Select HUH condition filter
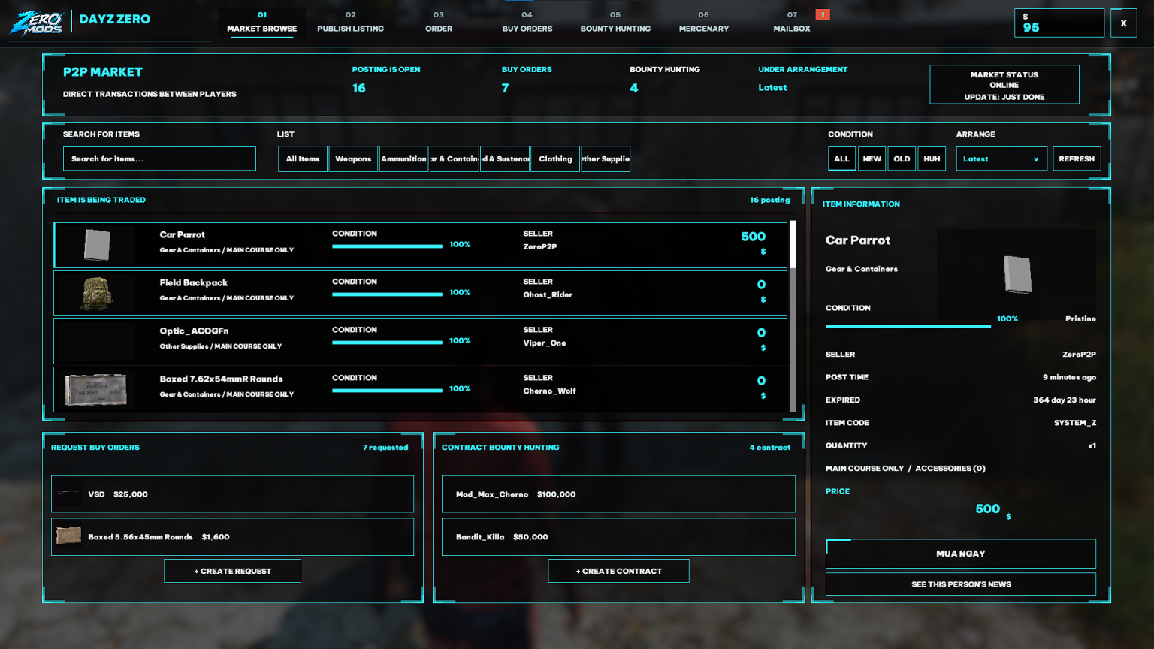 click(932, 158)
